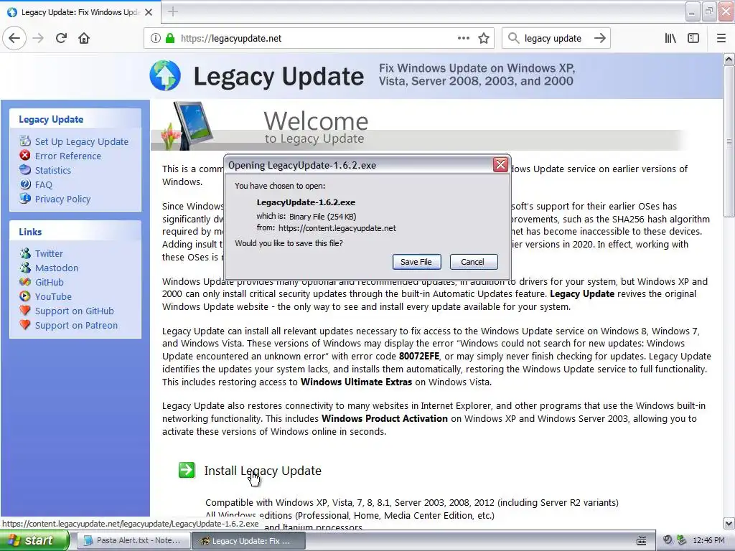Submit search with the arrow button
The height and width of the screenshot is (551, 735).
(600, 39)
